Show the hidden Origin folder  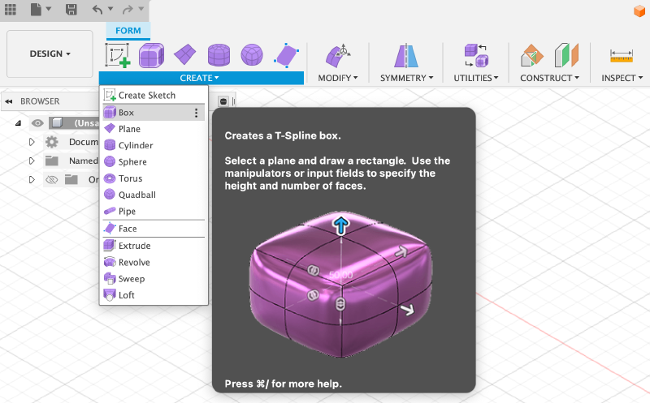[51, 179]
